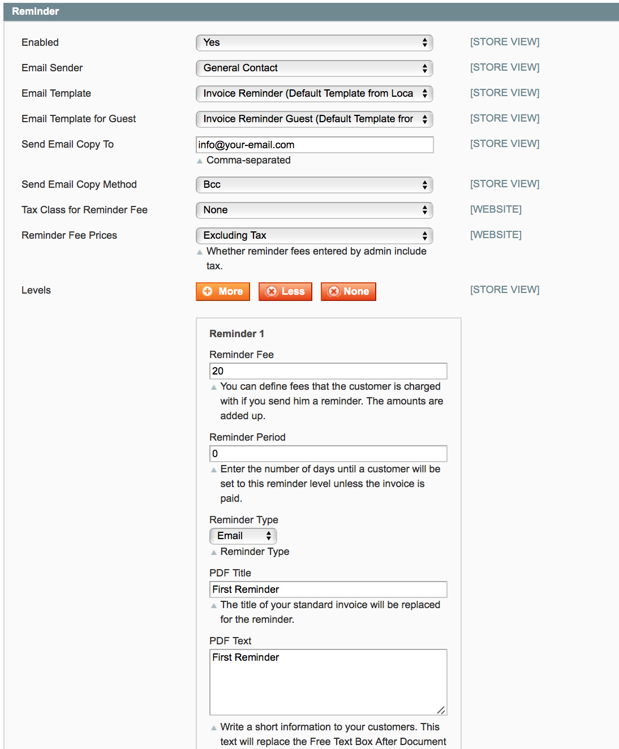
Task: Click the None button under Levels
Action: pyautogui.click(x=348, y=291)
